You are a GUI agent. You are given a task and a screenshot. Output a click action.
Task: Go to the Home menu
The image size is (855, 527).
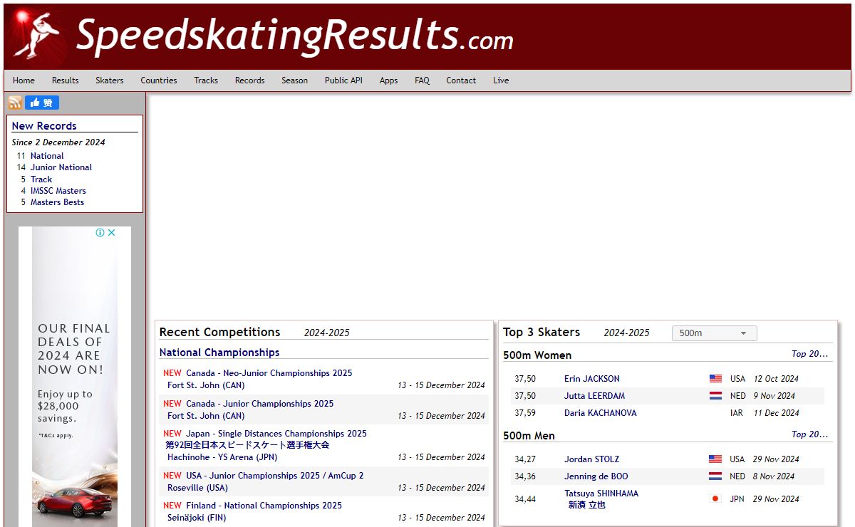(x=24, y=80)
